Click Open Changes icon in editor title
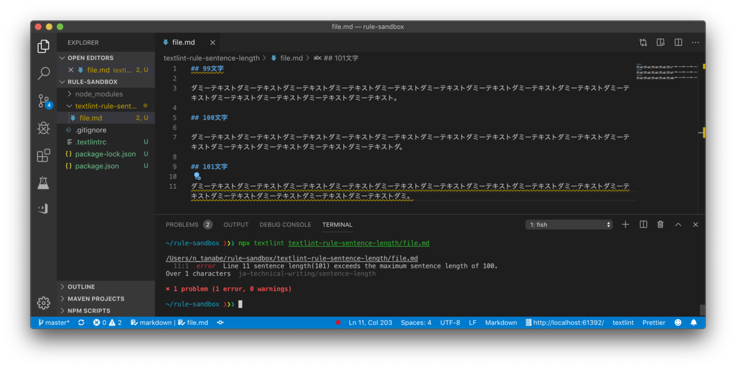736x369 pixels. click(x=643, y=42)
